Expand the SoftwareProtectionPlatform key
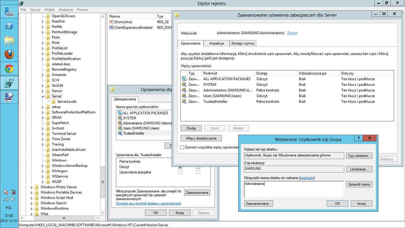 click(43, 112)
